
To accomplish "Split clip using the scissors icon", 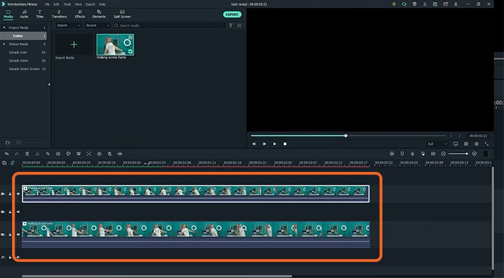I will coord(37,154).
